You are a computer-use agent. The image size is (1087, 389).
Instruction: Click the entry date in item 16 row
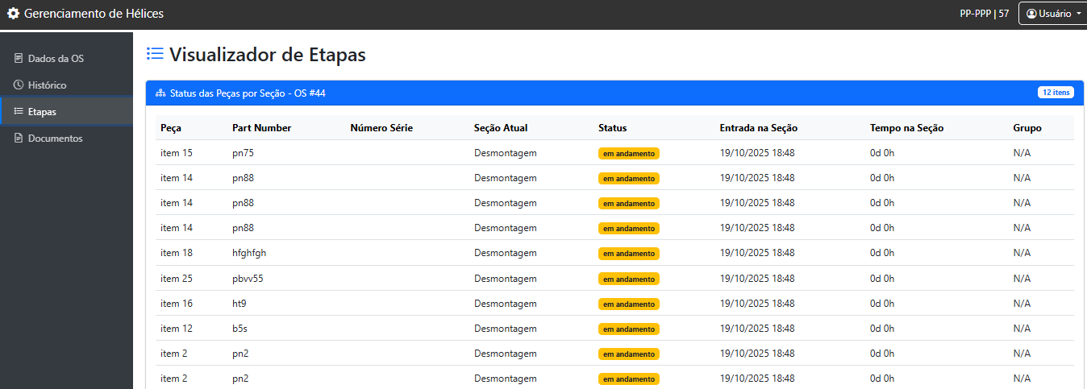(757, 303)
